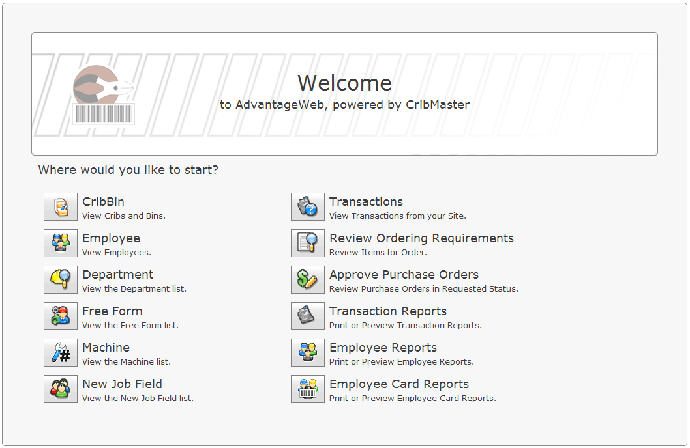Open Transaction Reports link
Screen dimensions: 690x448
coord(388,311)
